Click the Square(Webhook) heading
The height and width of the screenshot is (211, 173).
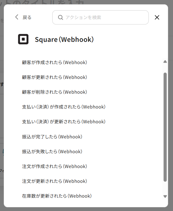pyautogui.click(x=64, y=39)
